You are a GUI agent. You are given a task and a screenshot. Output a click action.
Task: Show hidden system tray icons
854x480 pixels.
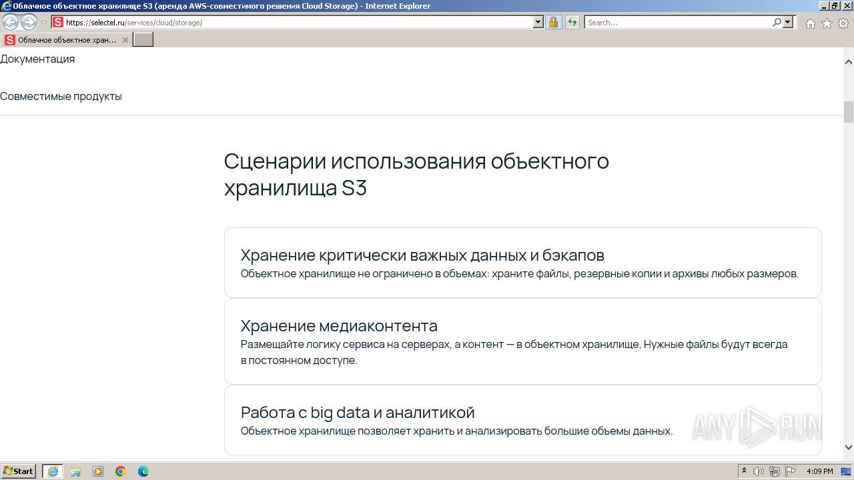tap(744, 471)
